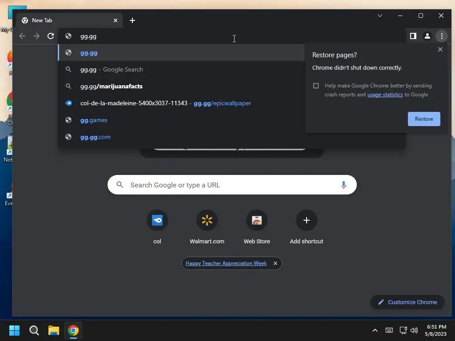Screen dimensions: 455x341
Task: Open network status tray icon
Action: (x=403, y=330)
